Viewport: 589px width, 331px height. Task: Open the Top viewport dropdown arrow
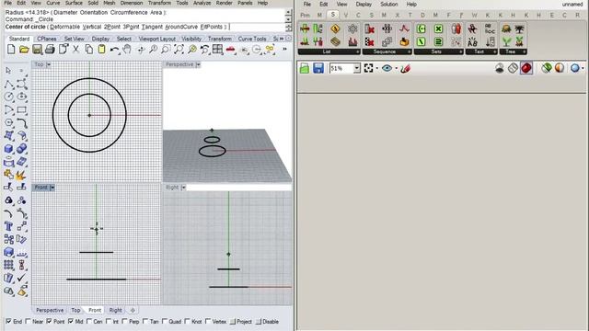49,64
